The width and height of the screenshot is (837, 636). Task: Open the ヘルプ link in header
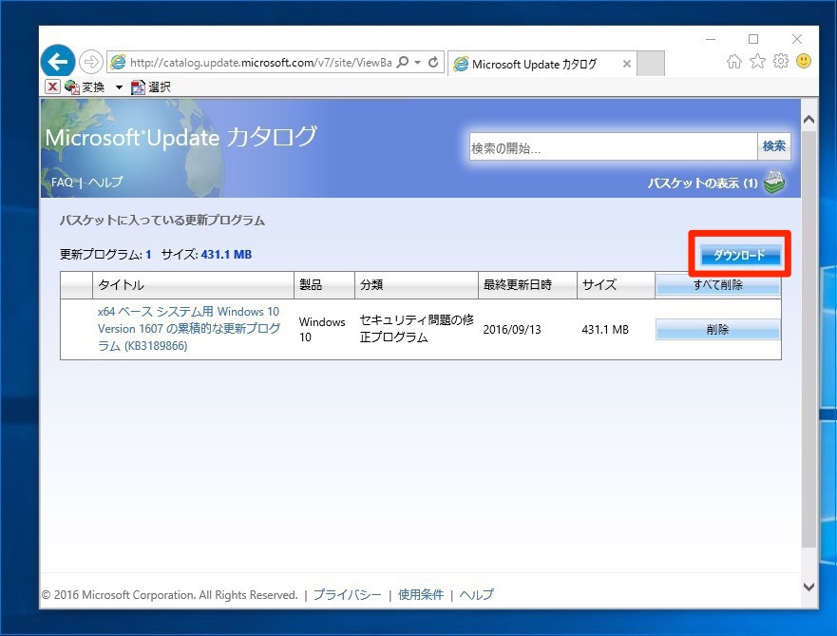point(105,183)
